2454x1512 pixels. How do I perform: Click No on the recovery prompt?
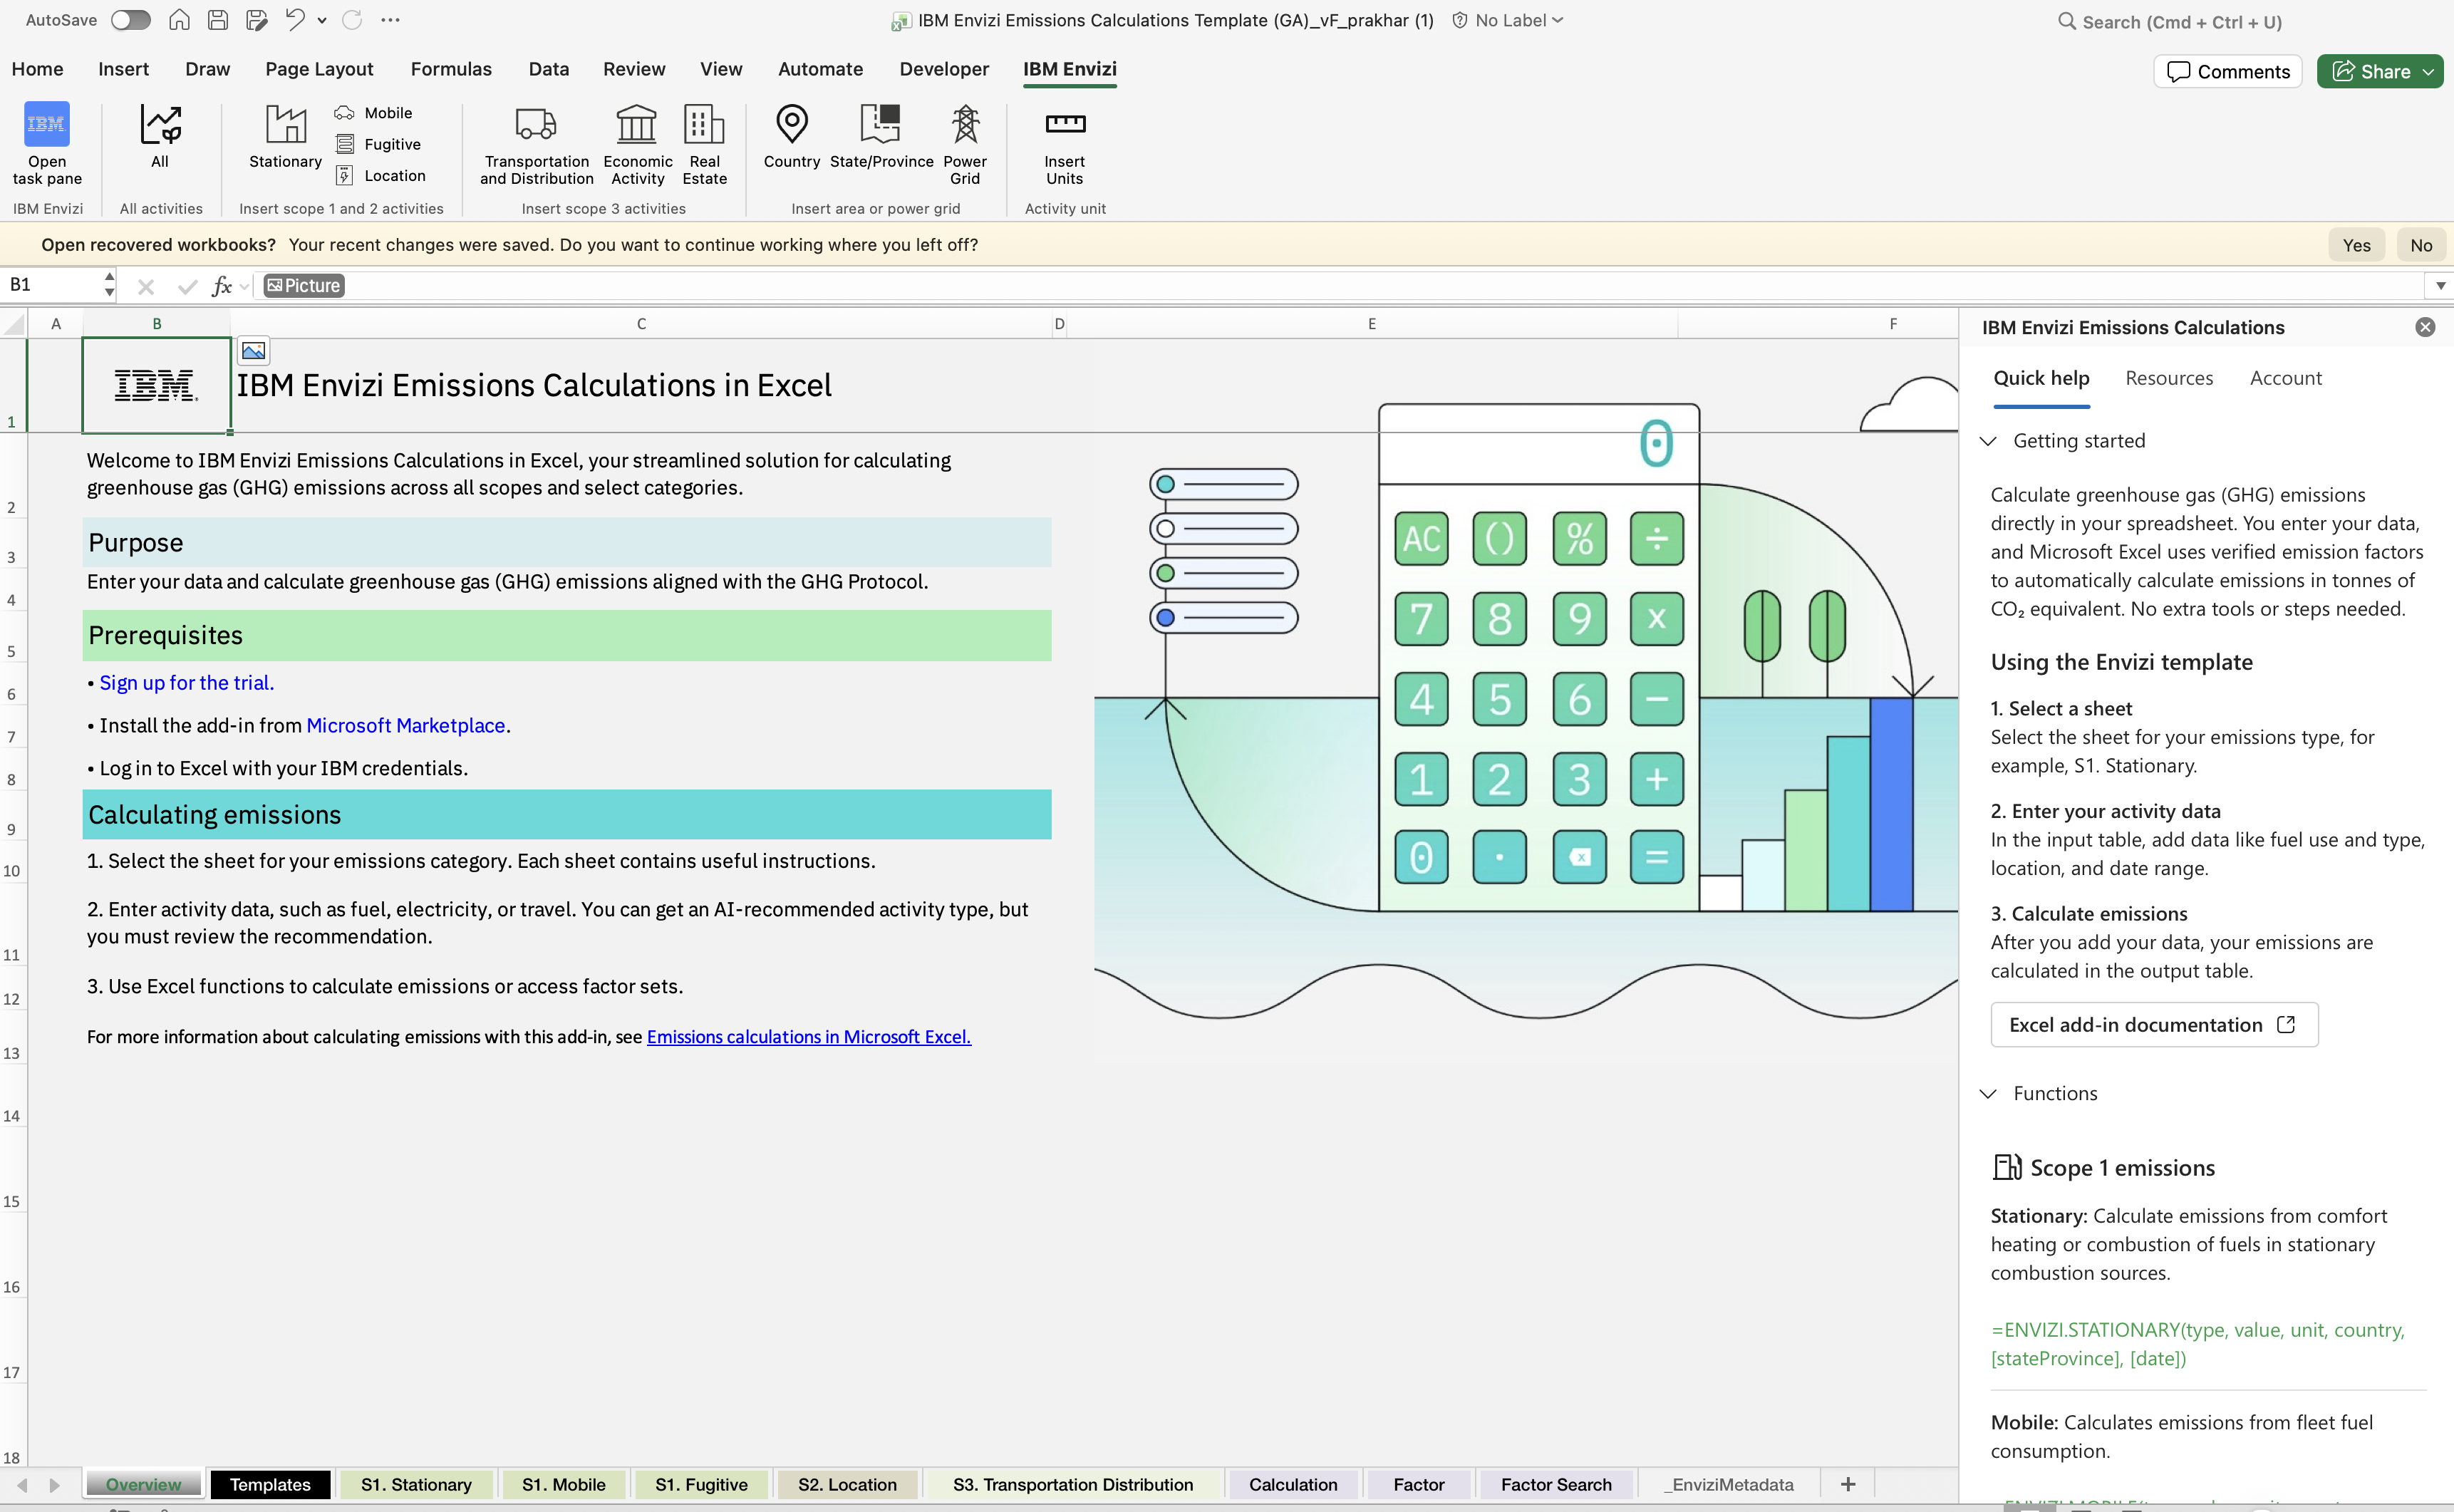click(2420, 245)
